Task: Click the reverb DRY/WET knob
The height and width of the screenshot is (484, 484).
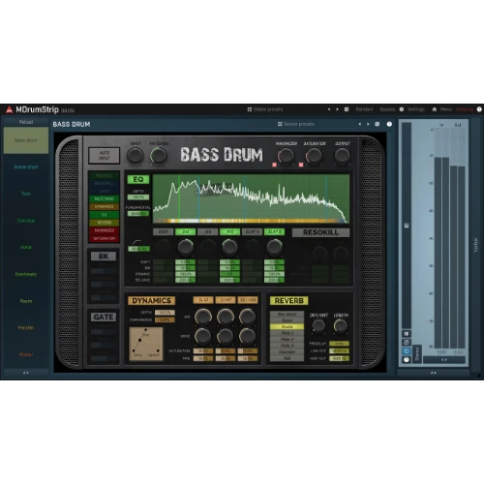Action: coord(318,326)
